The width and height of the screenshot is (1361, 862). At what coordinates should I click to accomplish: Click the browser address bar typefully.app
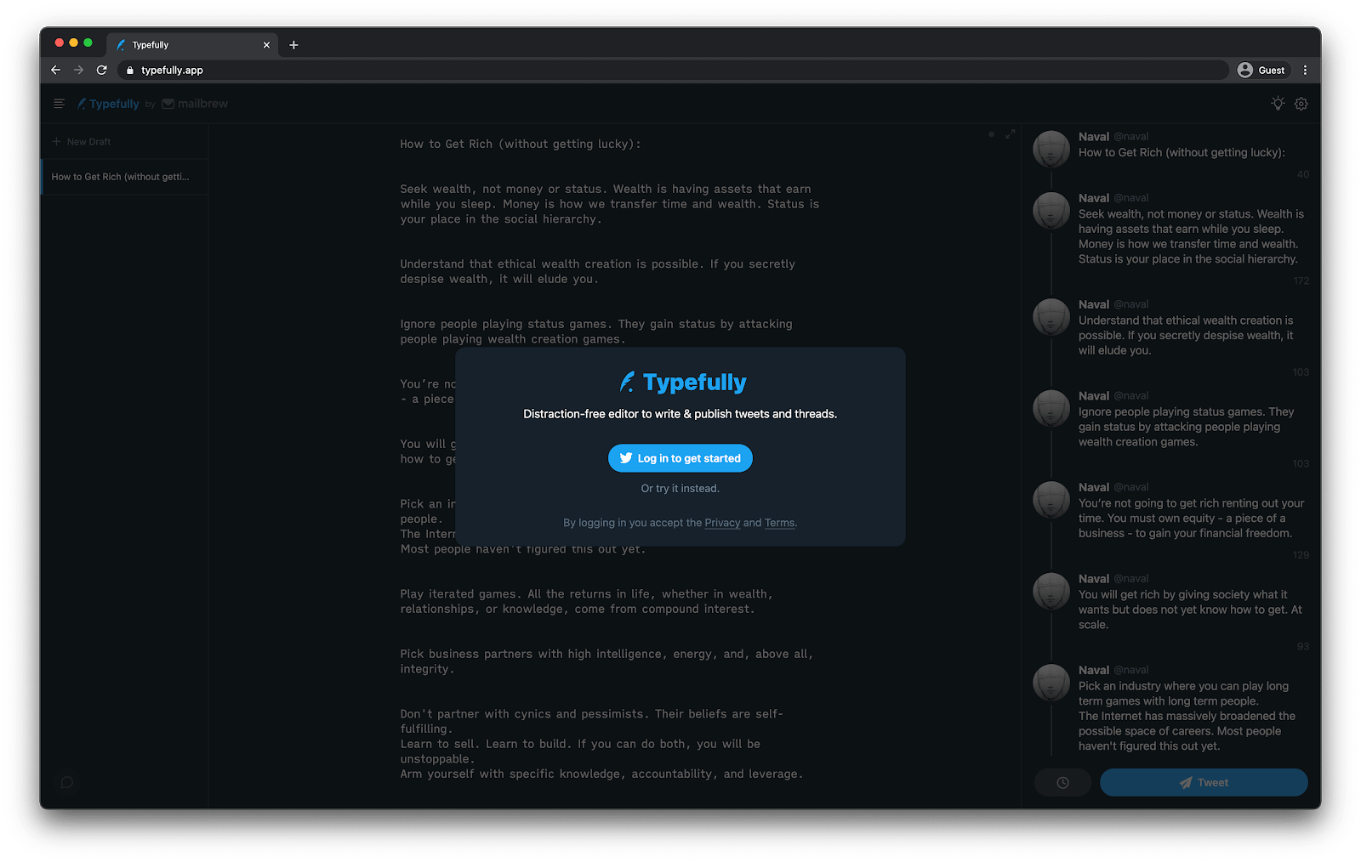pos(672,71)
